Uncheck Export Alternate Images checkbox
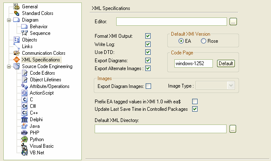The height and width of the screenshot is (161, 271). (x=148, y=68)
